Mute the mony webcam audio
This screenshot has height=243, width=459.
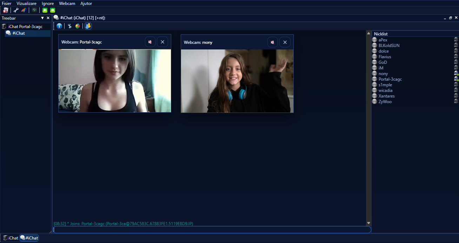point(273,42)
